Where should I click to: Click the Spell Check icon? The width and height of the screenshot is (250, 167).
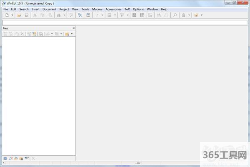click(x=71, y=15)
